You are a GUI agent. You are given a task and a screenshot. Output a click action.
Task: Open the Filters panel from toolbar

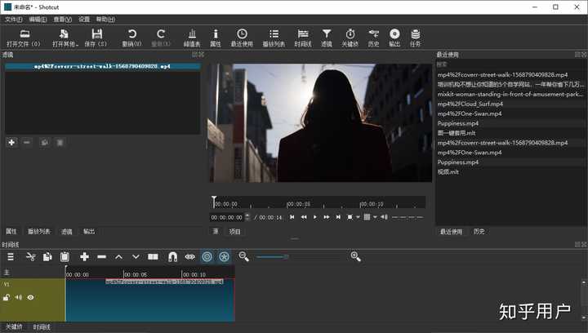(326, 33)
